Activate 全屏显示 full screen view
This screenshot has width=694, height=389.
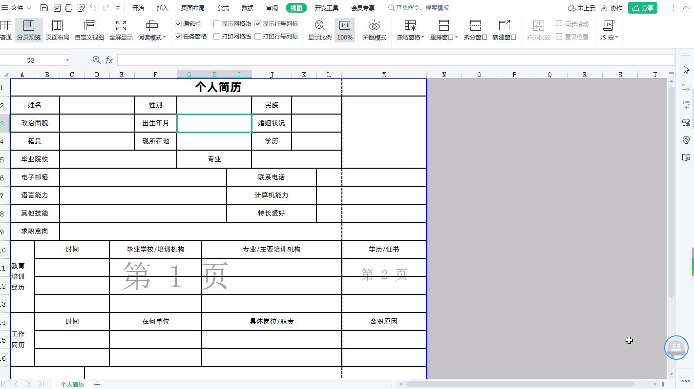[x=121, y=29]
